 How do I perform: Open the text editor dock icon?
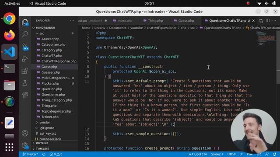click(x=9, y=123)
